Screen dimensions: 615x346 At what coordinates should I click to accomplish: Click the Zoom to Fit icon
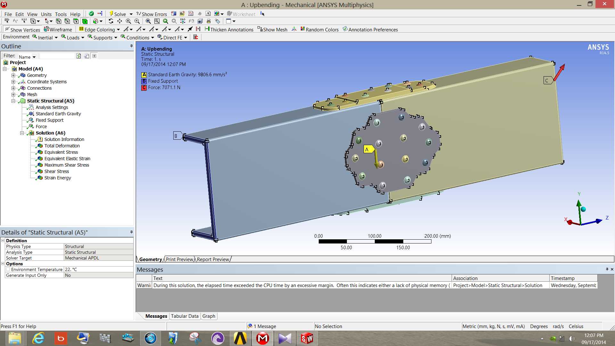pyautogui.click(x=148, y=21)
